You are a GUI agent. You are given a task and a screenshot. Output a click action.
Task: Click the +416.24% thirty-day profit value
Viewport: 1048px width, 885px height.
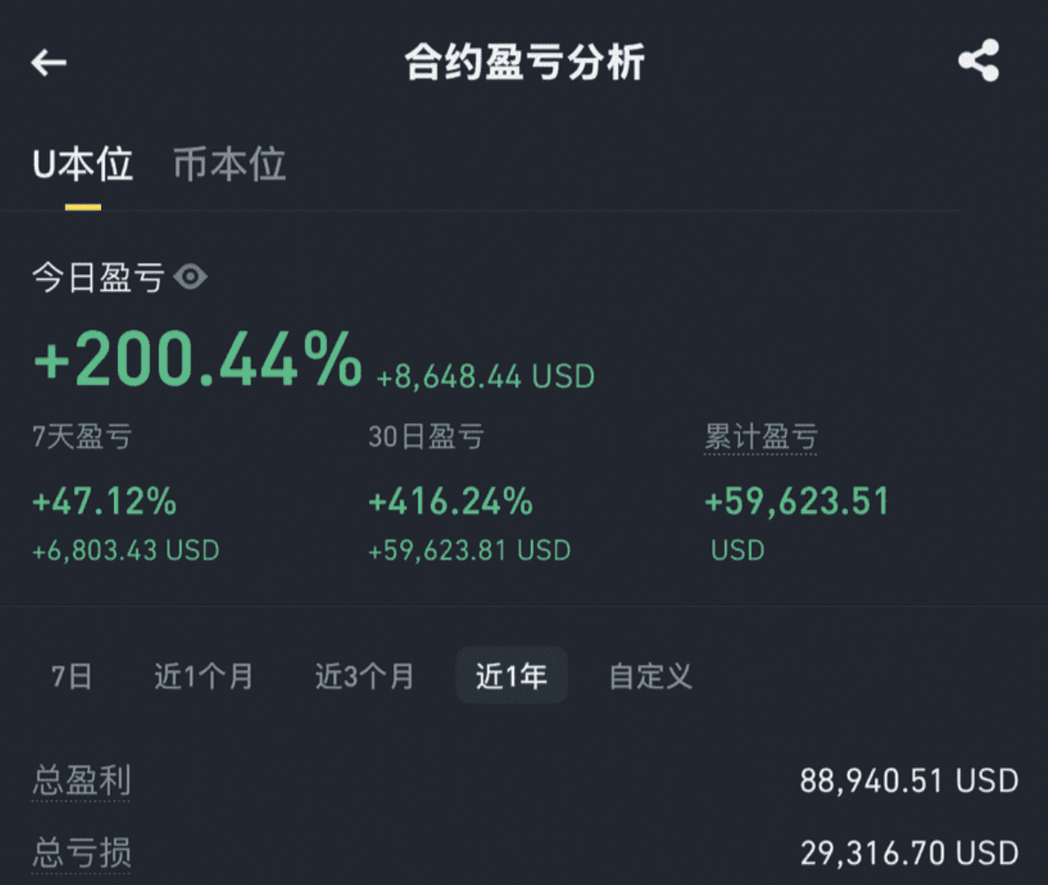point(451,501)
